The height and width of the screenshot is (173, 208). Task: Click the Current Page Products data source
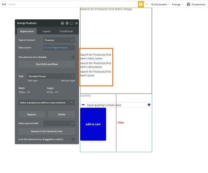[x=59, y=47]
